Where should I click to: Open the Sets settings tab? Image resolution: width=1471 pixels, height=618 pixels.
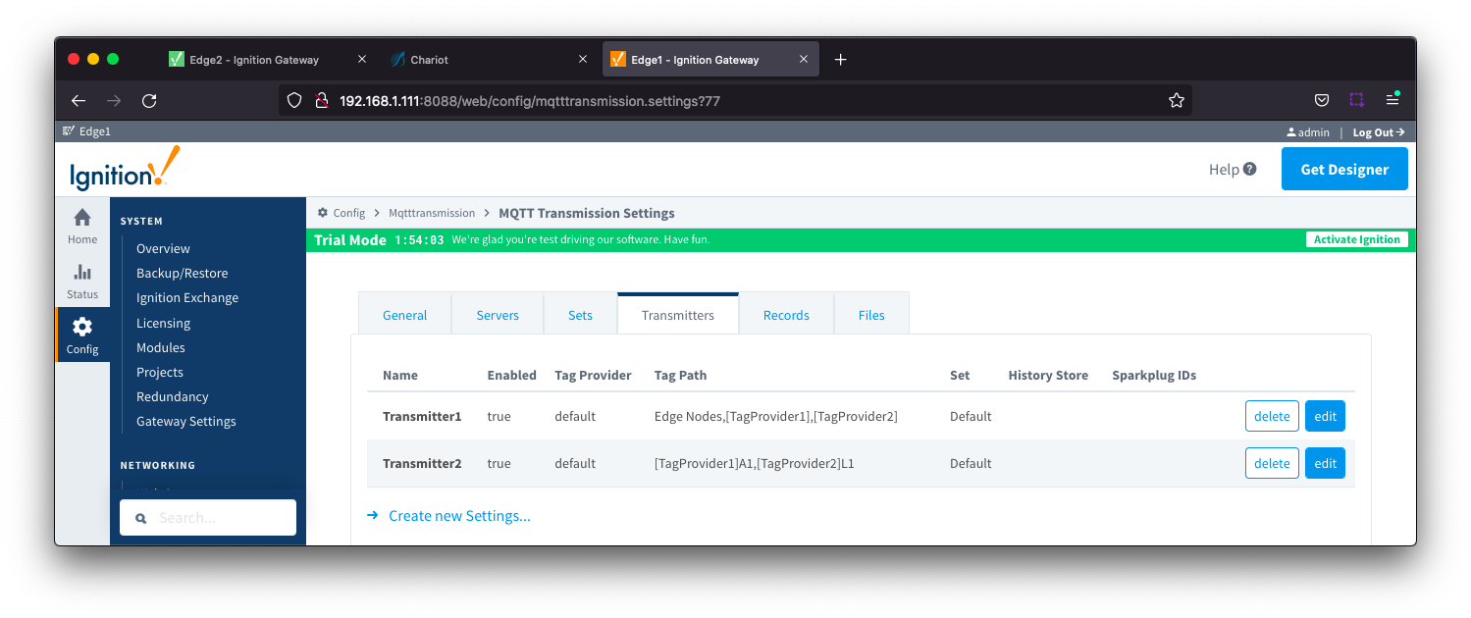pos(580,315)
